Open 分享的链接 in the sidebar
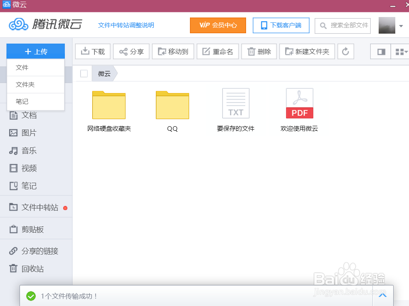This screenshot has width=409, height=306. pyautogui.click(x=34, y=251)
